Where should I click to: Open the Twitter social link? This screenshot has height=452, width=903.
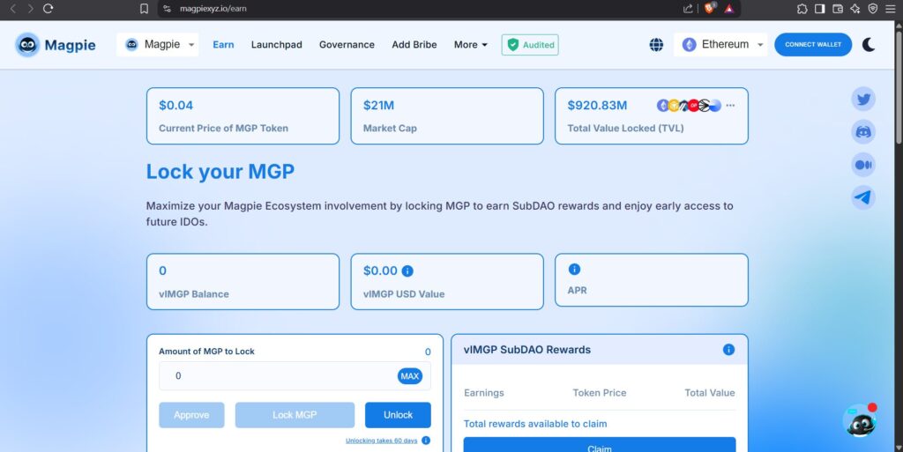tap(863, 99)
